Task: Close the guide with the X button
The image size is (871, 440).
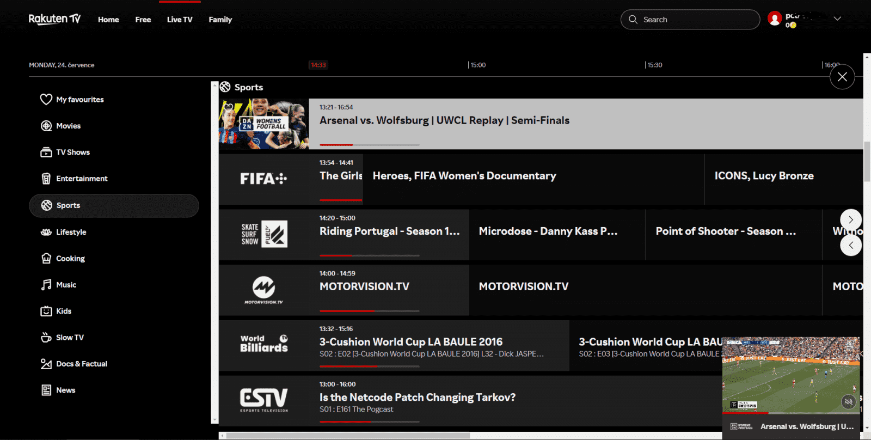Action: 842,77
